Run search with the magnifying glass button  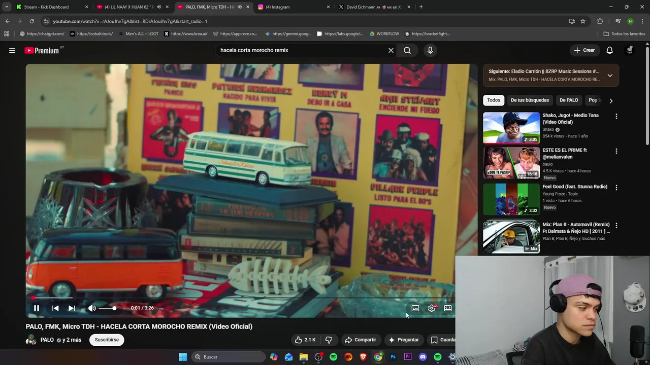[x=407, y=50]
